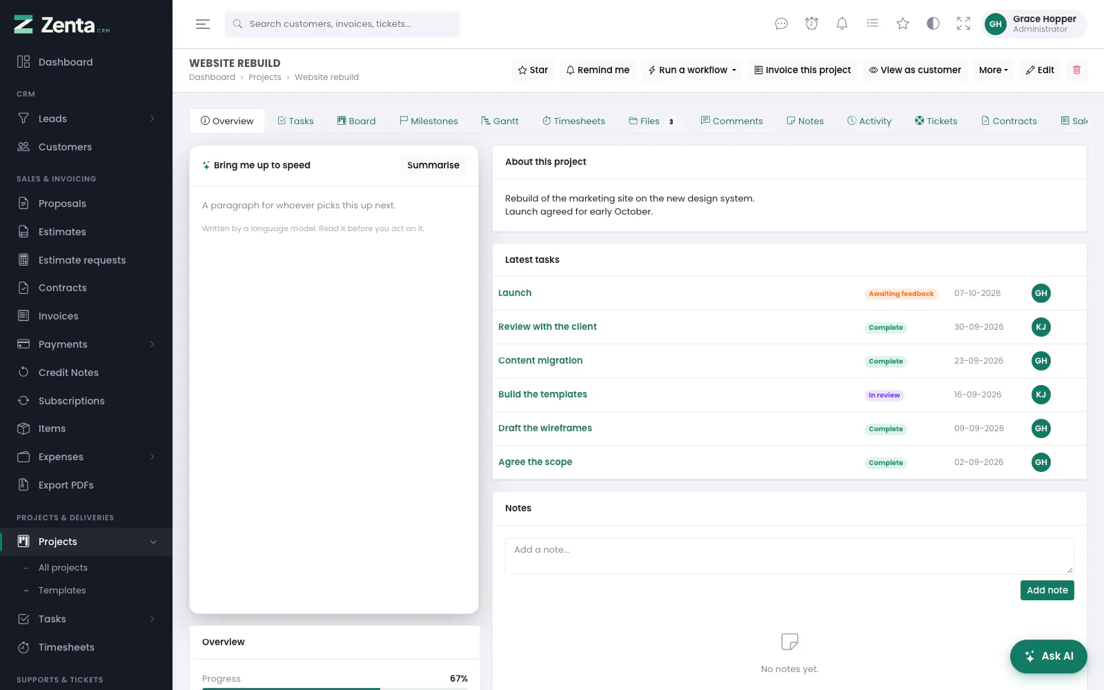The image size is (1104, 690).
Task: Open the alarm clock reminders icon
Action: (x=811, y=24)
